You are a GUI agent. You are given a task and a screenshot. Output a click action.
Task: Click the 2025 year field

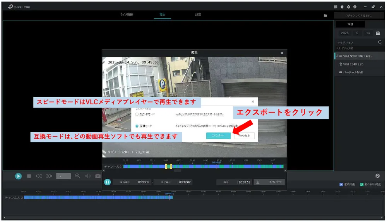344,33
